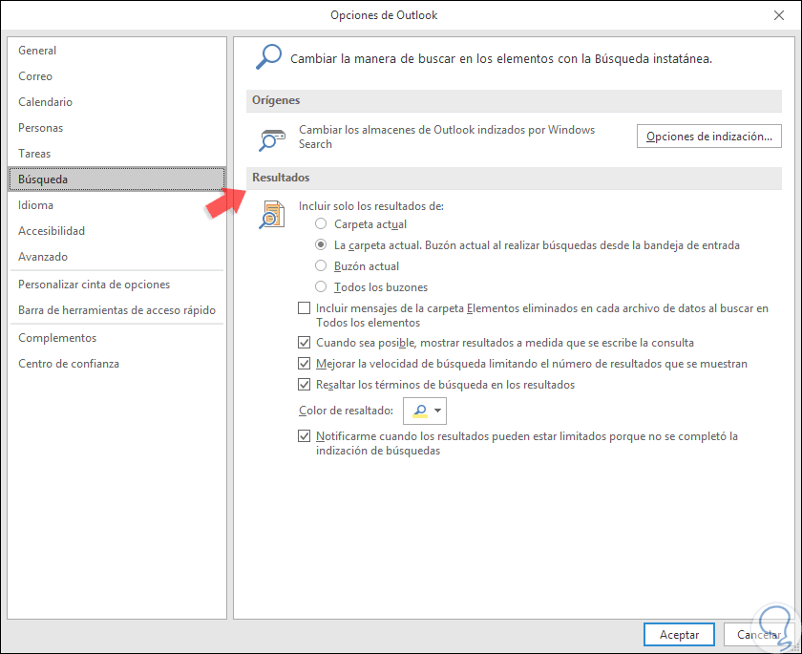
Task: Confirm with the Aceptar button
Action: pos(679,635)
